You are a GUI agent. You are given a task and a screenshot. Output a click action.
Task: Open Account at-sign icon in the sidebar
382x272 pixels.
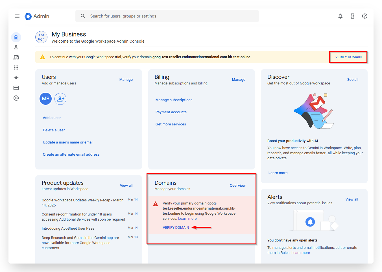pyautogui.click(x=16, y=98)
